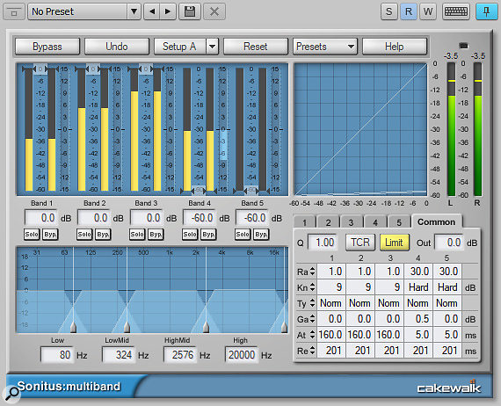Click the Kn knee stepper arrows
The width and height of the screenshot is (501, 406).
click(x=313, y=288)
